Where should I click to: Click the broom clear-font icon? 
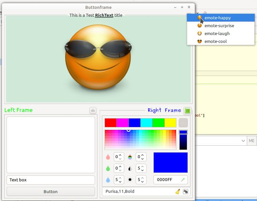tap(178, 192)
